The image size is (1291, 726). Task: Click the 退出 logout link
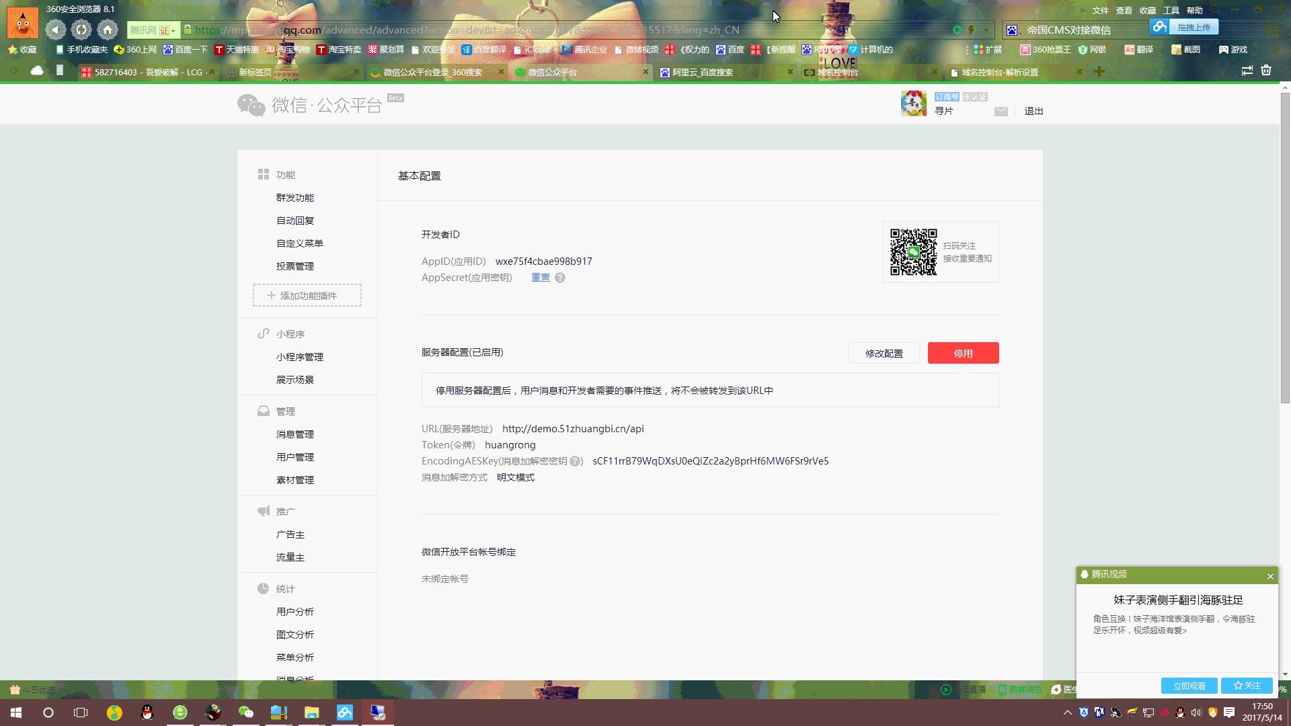coord(1033,112)
